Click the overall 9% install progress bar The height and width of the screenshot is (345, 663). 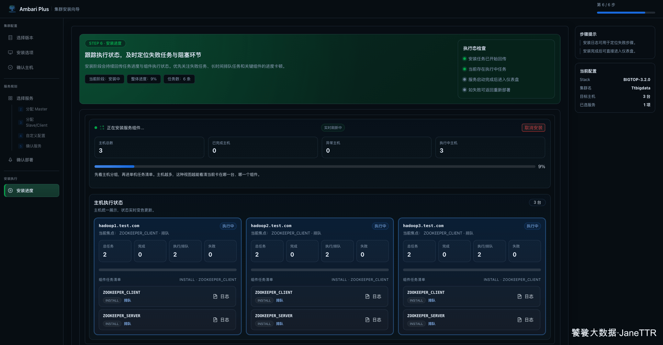point(315,167)
